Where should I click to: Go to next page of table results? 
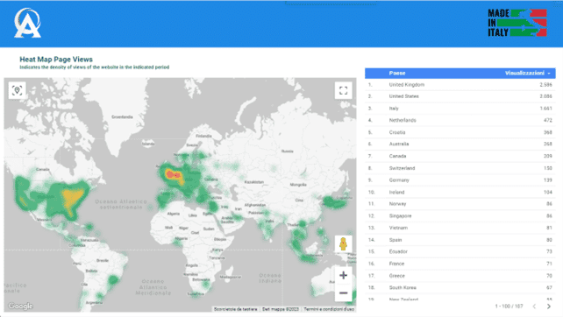pyautogui.click(x=548, y=306)
